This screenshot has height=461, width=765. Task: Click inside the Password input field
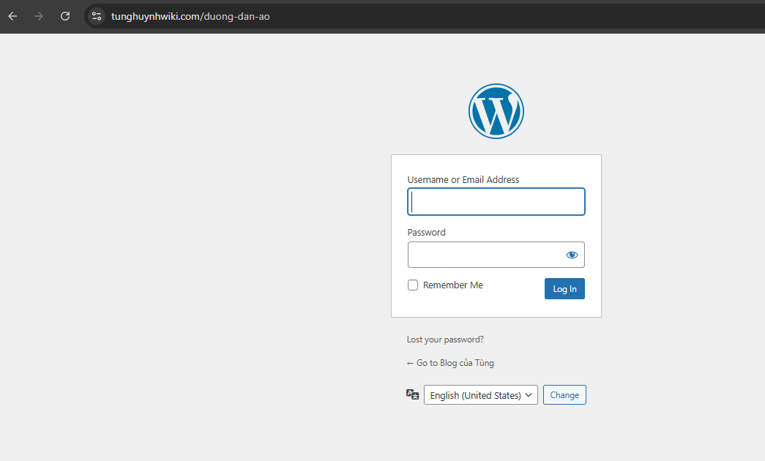coord(483,255)
